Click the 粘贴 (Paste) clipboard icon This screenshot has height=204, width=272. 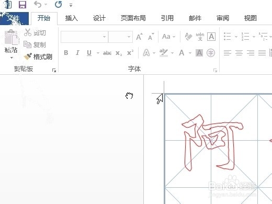(12, 37)
